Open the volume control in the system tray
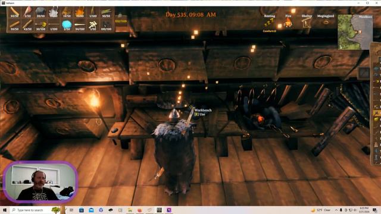Image resolution: width=381 pixels, height=214 pixels. pos(355,210)
